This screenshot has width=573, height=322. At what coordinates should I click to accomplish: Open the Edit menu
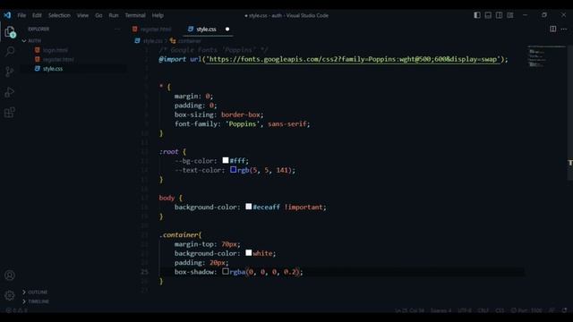click(x=37, y=15)
